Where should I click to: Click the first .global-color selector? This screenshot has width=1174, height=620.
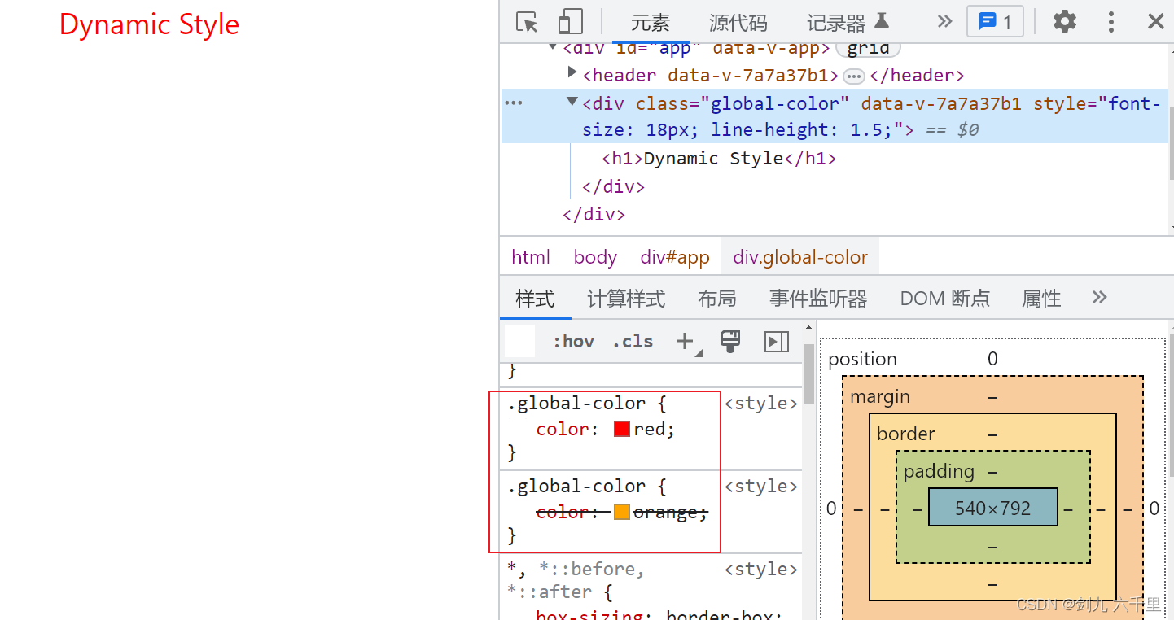point(577,403)
